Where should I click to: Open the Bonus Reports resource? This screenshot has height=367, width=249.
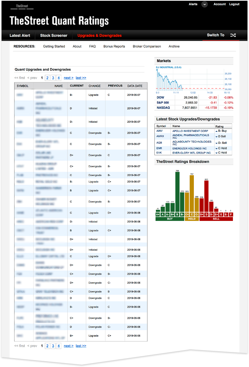tap(114, 46)
